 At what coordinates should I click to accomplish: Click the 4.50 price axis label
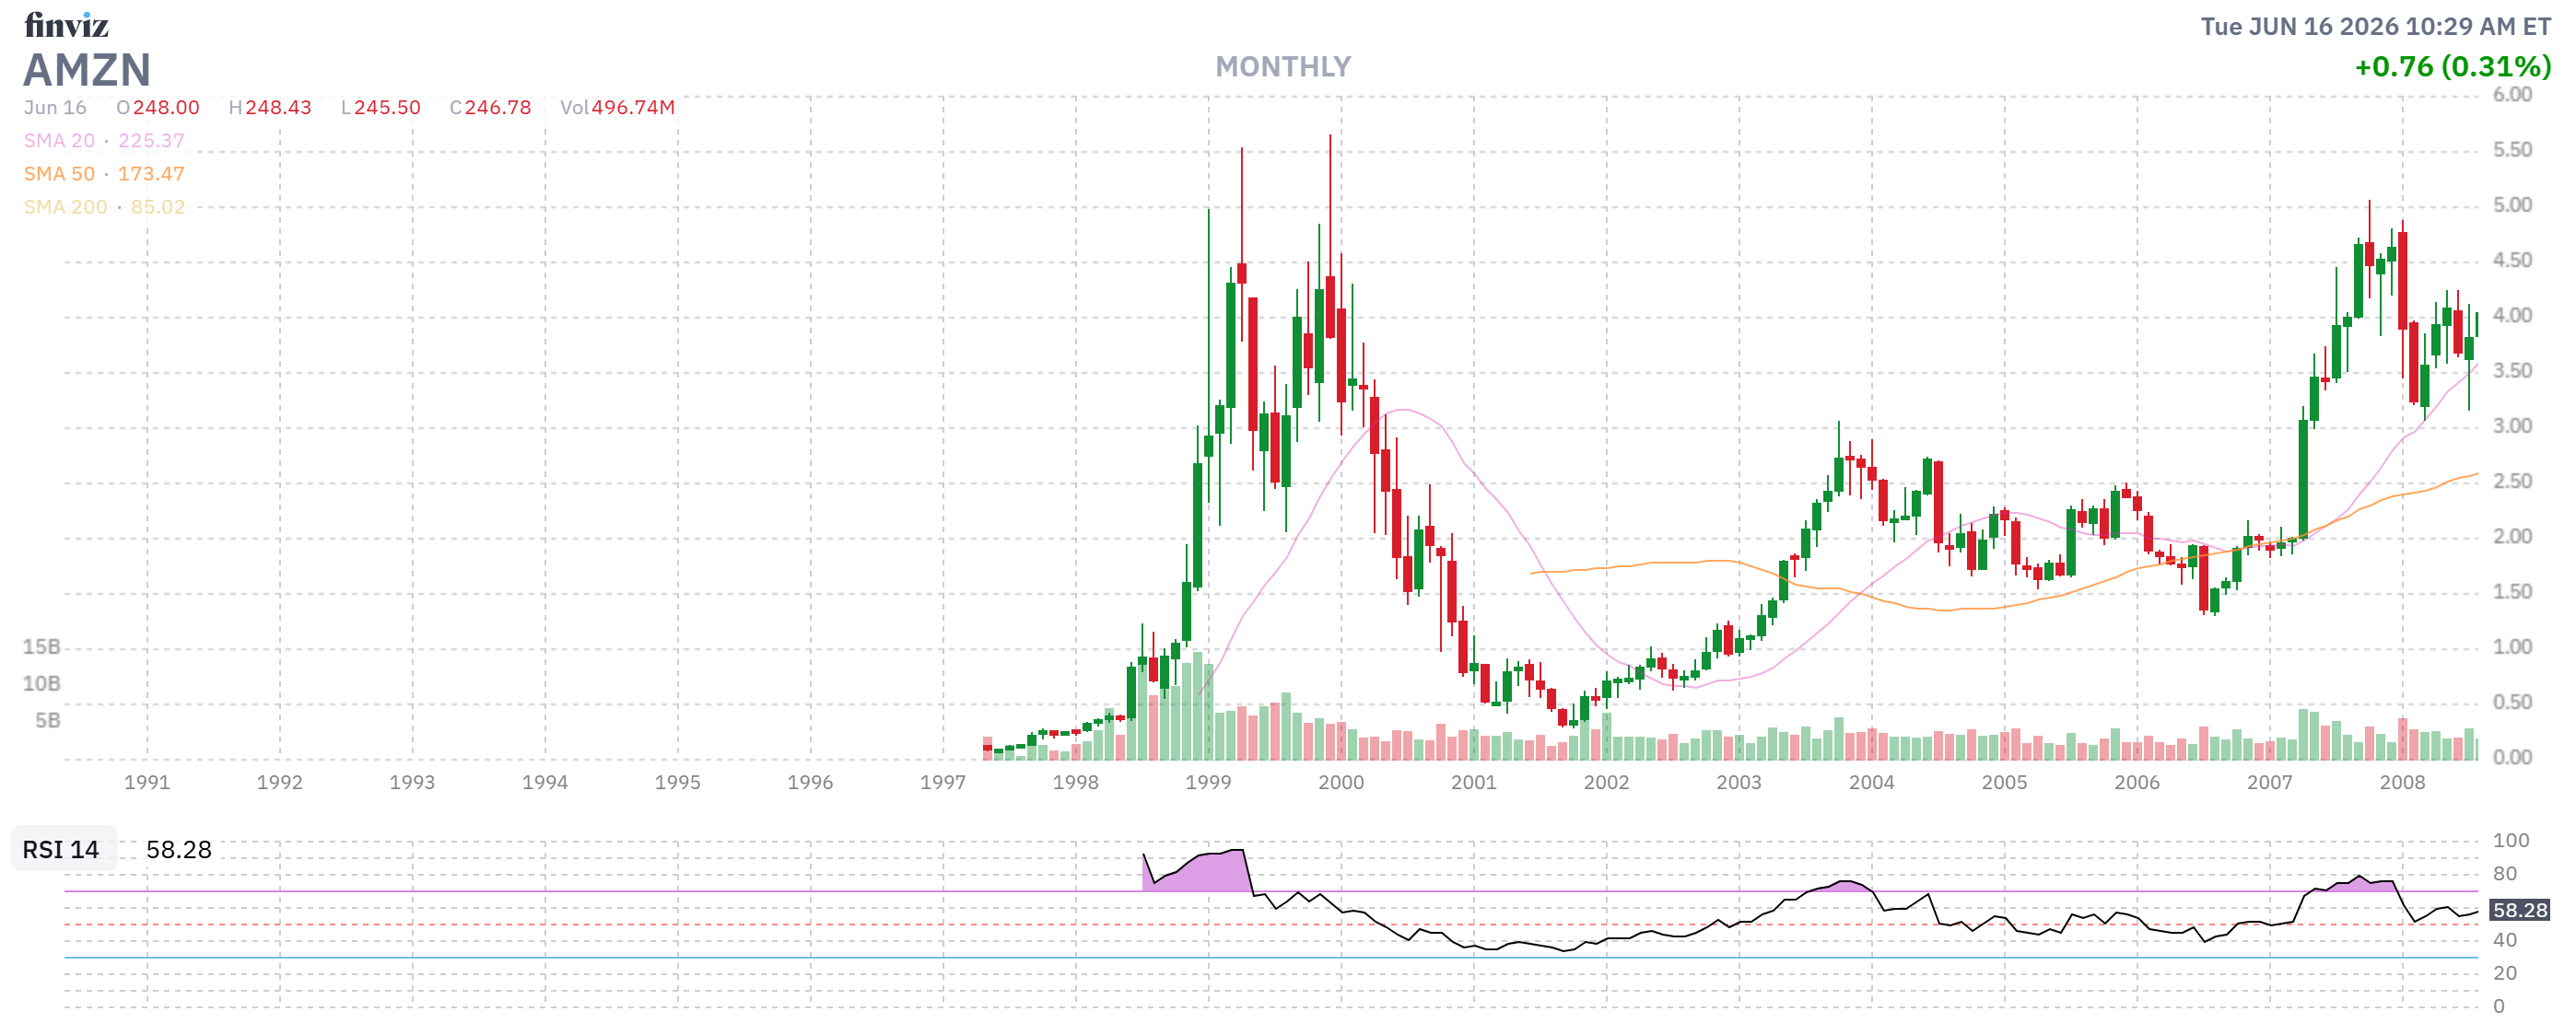point(2512,261)
